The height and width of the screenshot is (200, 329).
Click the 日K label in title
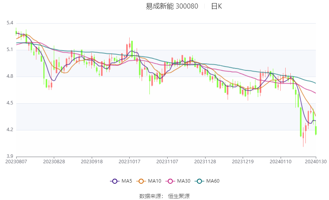point(216,6)
